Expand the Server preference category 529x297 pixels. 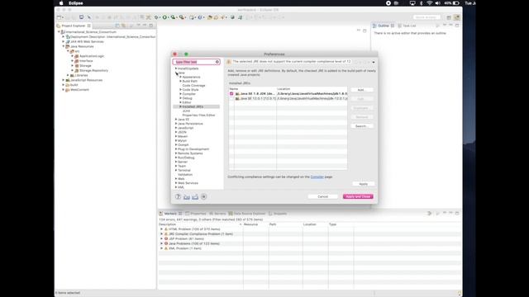pos(176,162)
